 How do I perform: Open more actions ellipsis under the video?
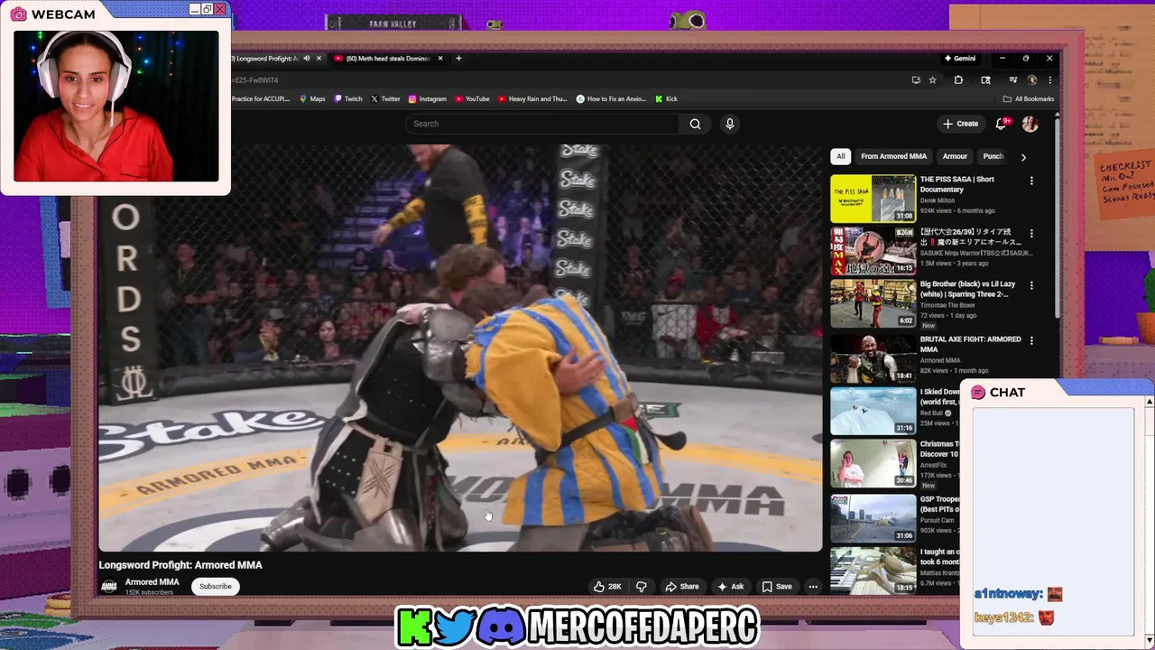pos(813,587)
